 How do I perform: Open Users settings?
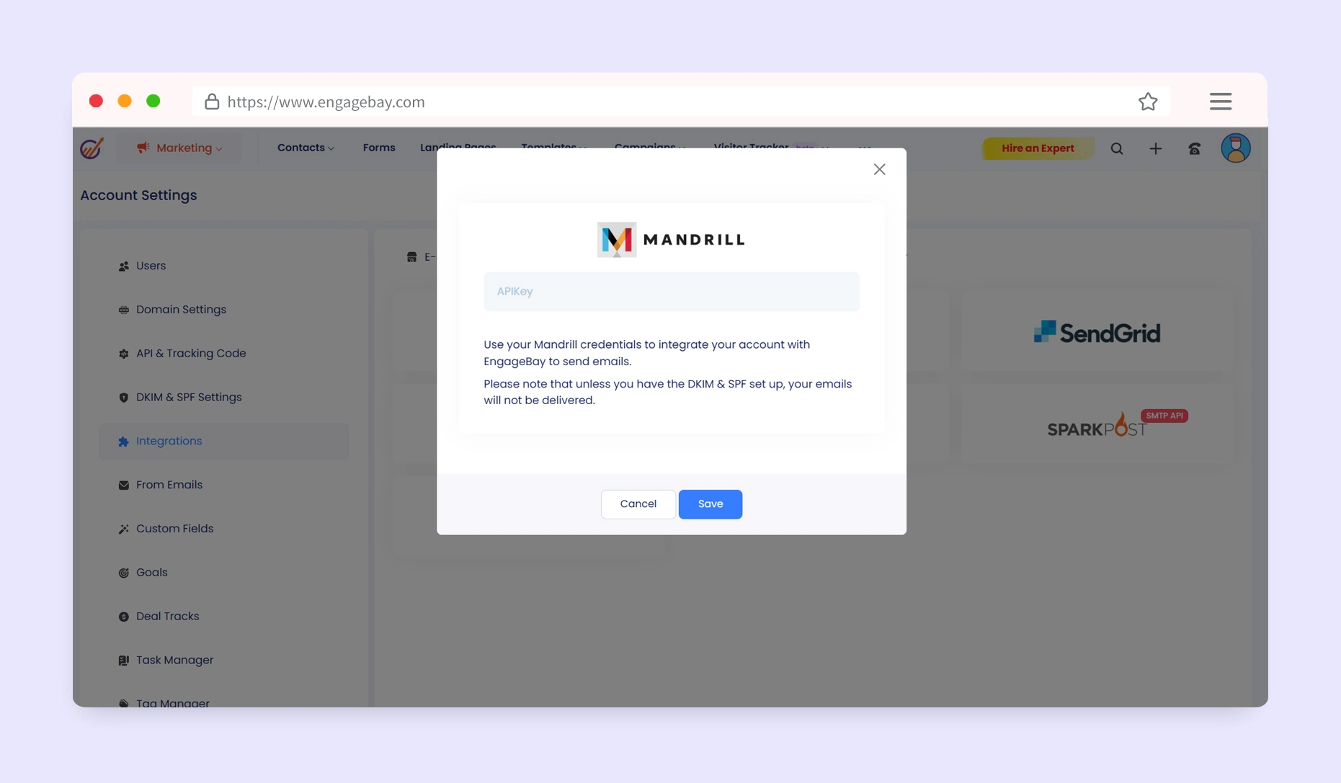click(x=223, y=266)
